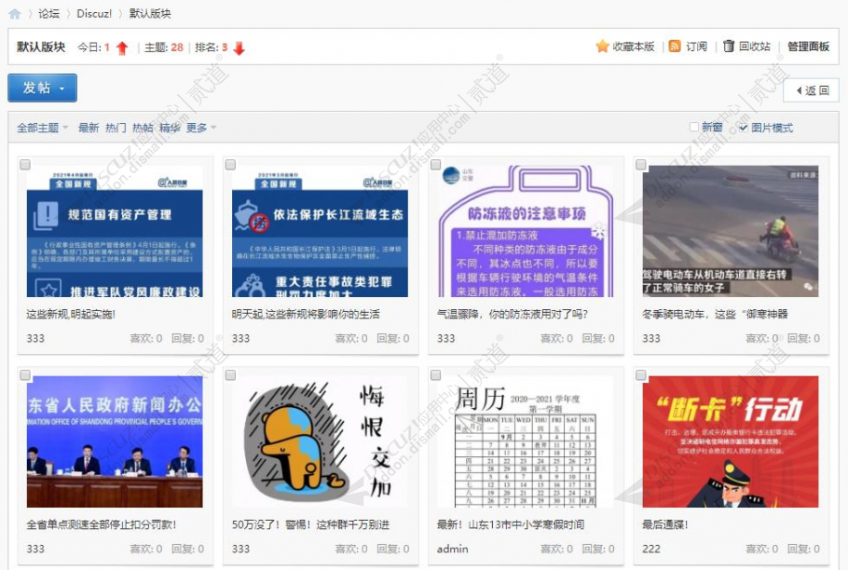The image size is (848, 570).
Task: Click topic count 28 next to 主题
Action: tap(177, 47)
